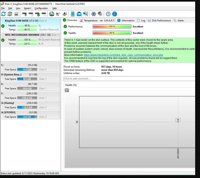The image size is (200, 178).
Task: Click the green check icon beside Performance
Action: coord(65,26)
